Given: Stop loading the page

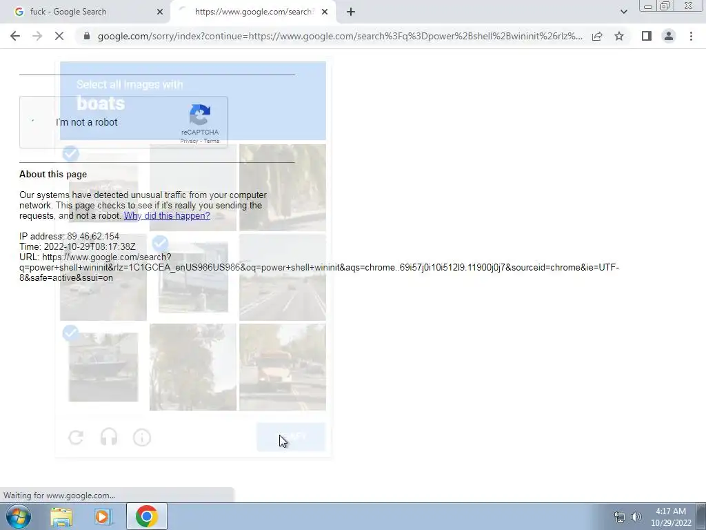Looking at the screenshot, I should point(59,36).
